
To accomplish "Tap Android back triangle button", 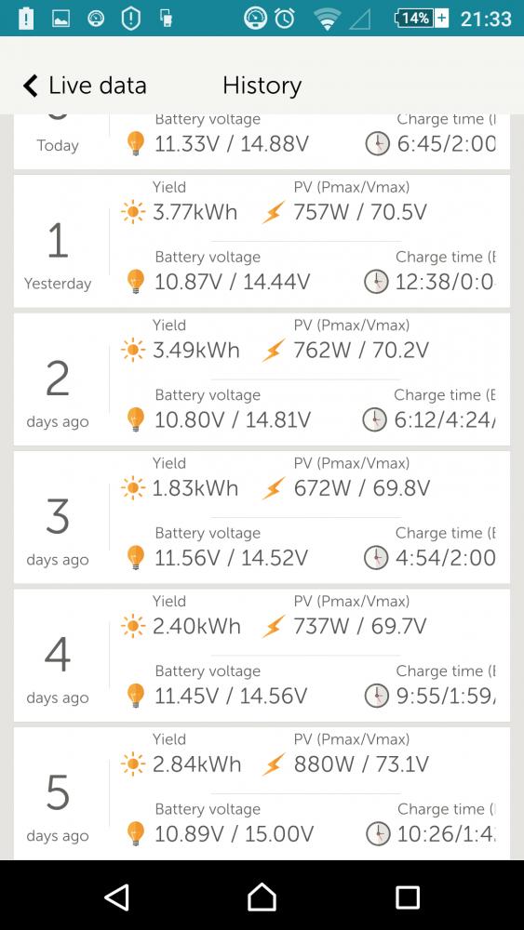I will click(117, 897).
